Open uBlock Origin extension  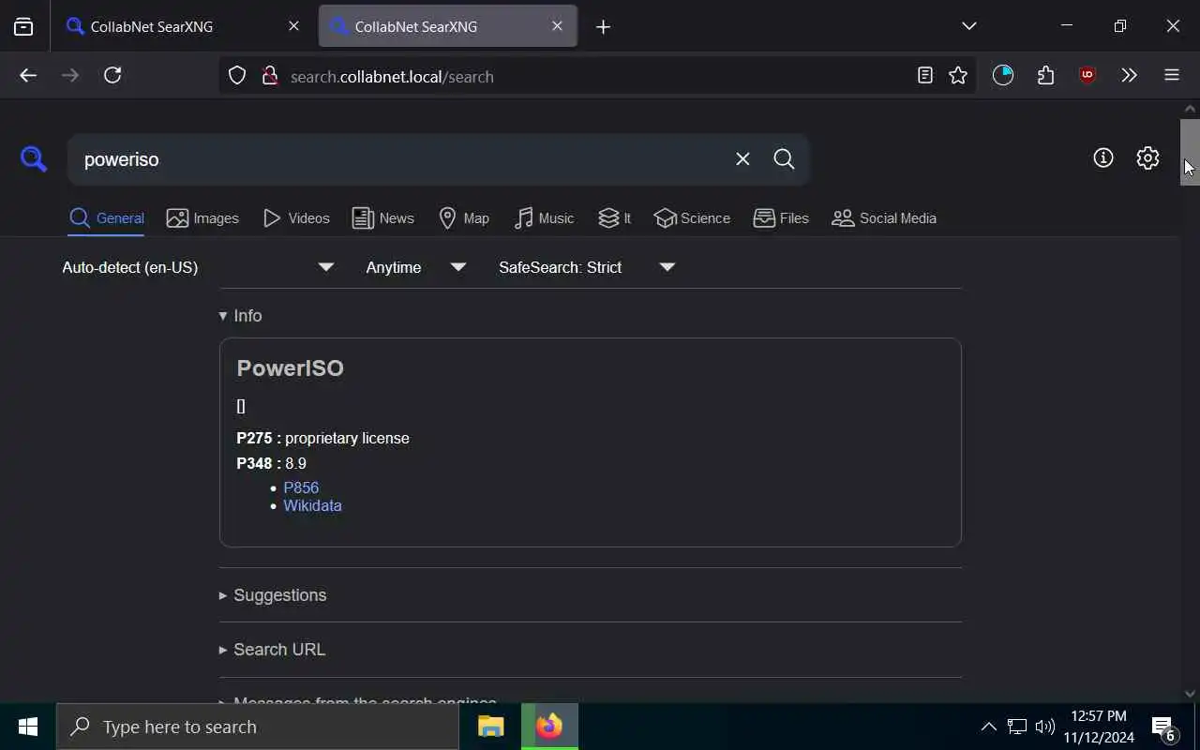click(x=1087, y=76)
